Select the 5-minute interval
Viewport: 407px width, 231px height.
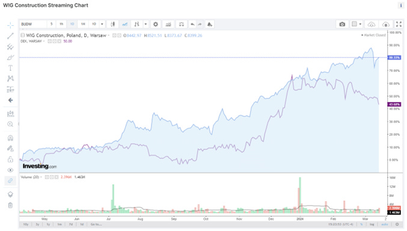(51, 24)
